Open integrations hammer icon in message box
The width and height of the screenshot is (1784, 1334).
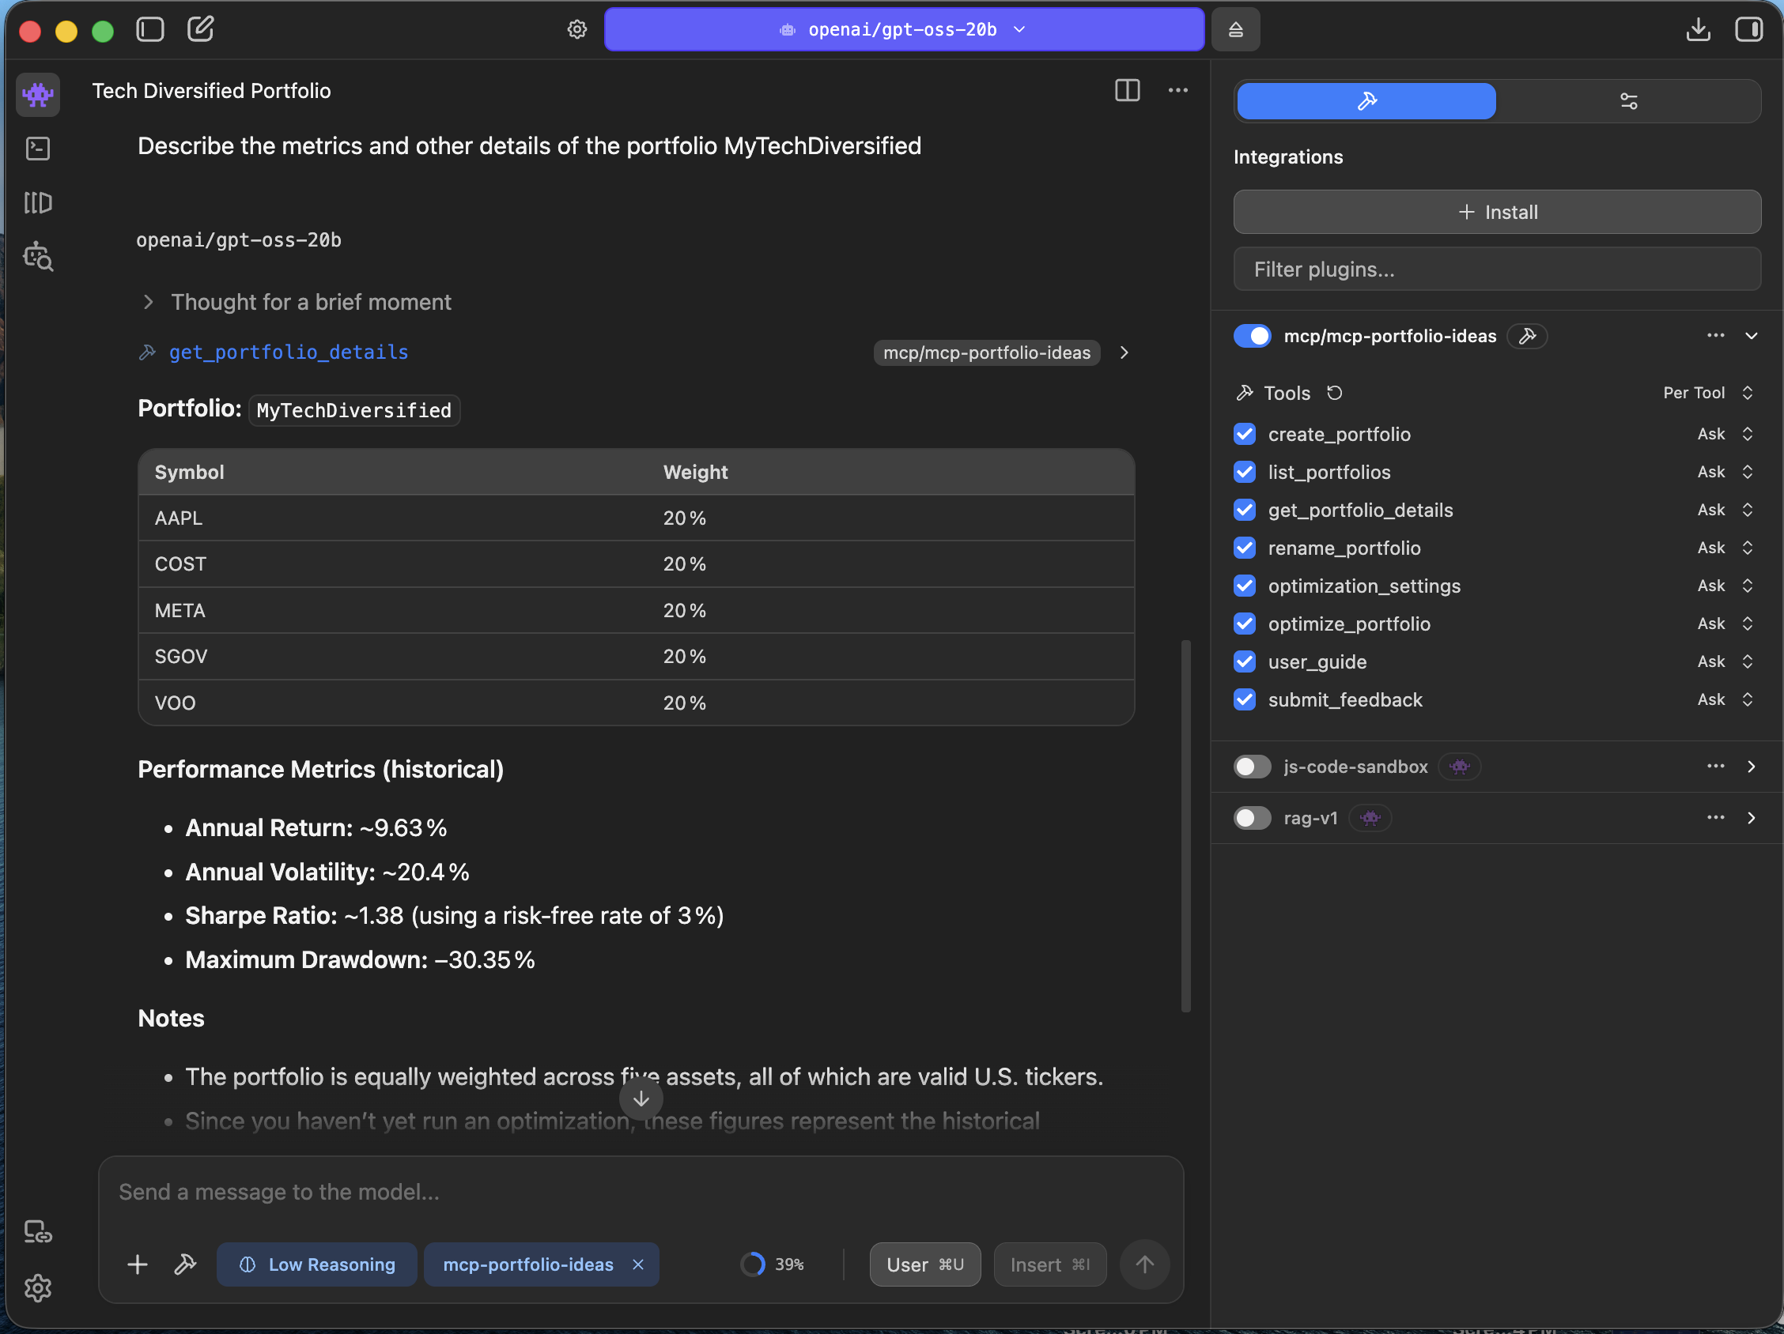pos(186,1264)
